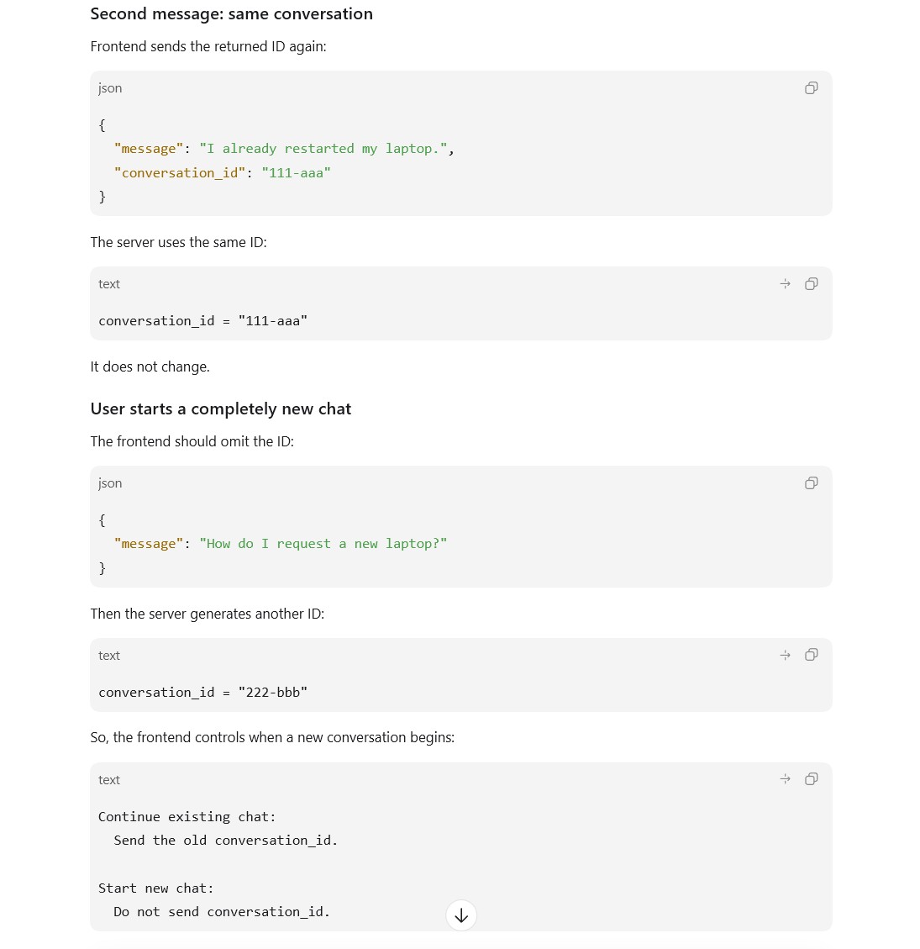Click the "I already restarted my laptop." string
Screen dimensions: 920x949
pos(323,149)
